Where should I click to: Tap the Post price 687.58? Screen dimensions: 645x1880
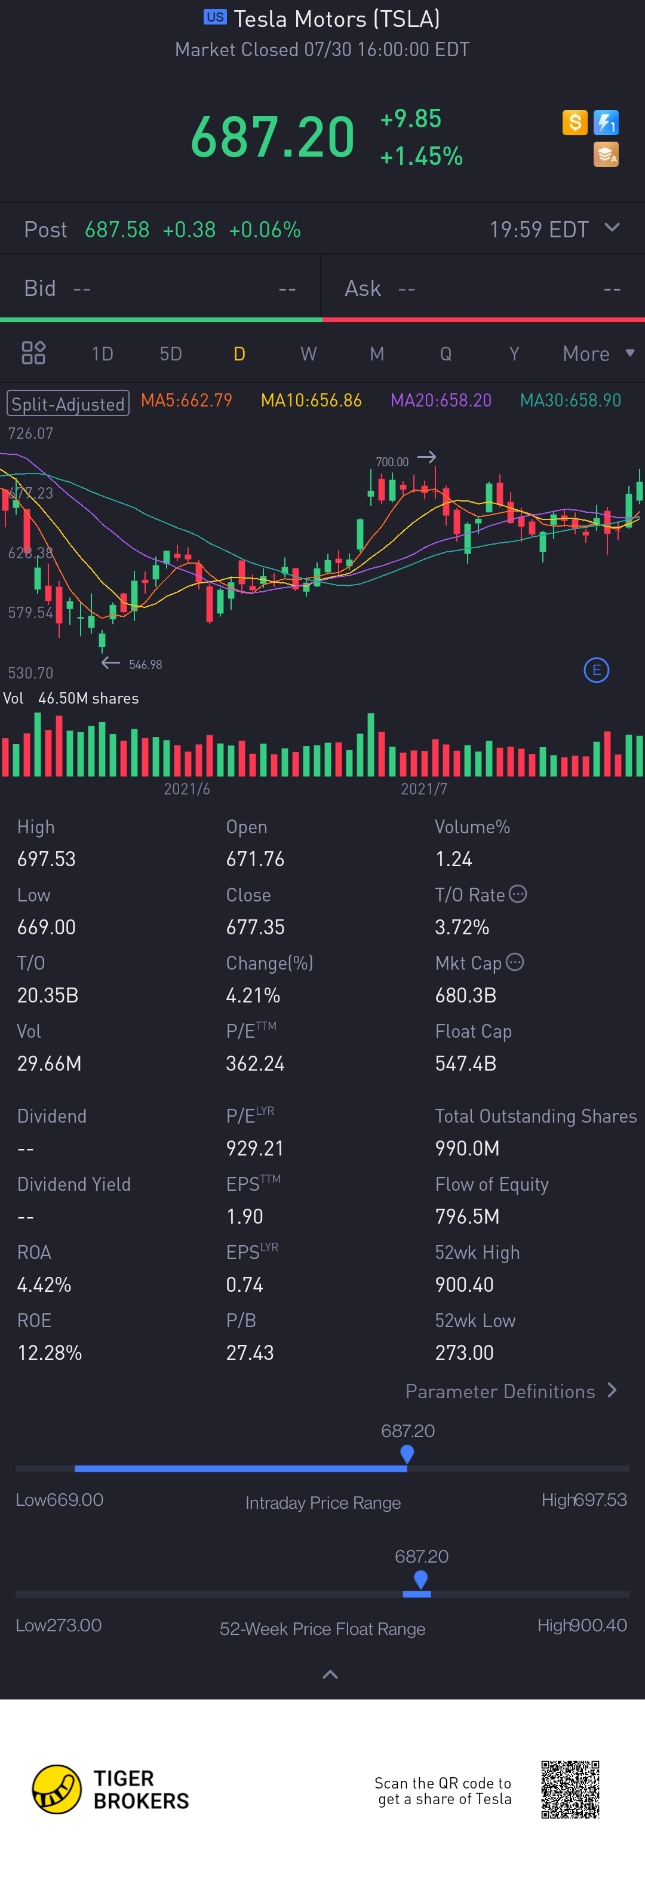(116, 229)
